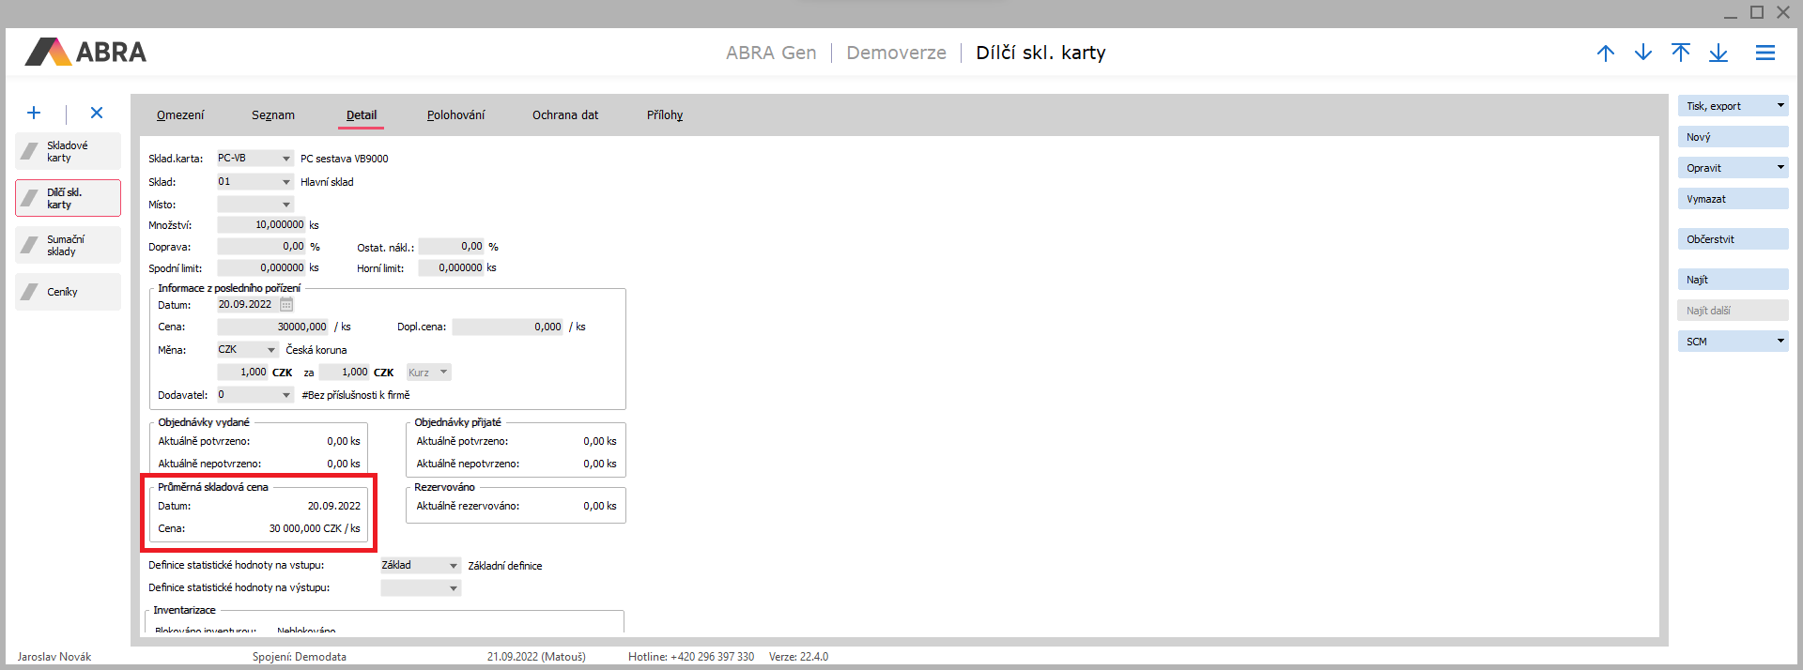1803x670 pixels.
Task: Click the blue plus icon in sidebar
Action: [34, 114]
